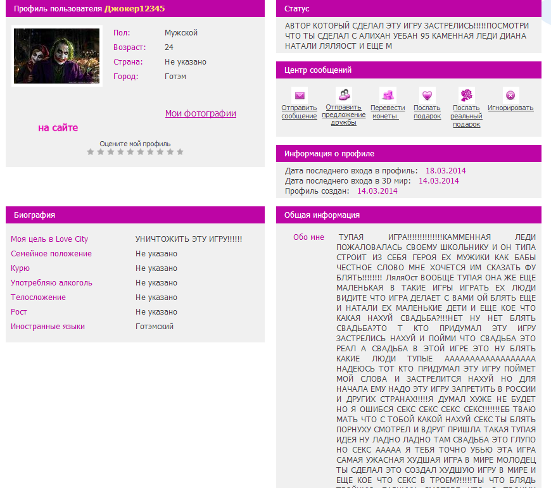Click the 'Город:' label
The image size is (551, 488).
(126, 77)
